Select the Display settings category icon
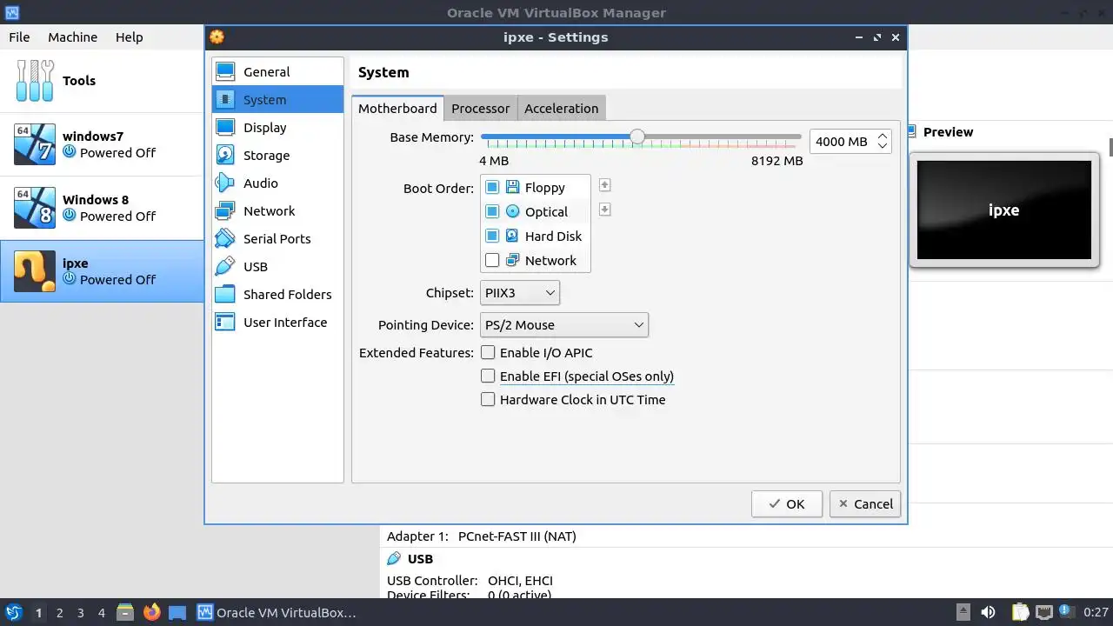Viewport: 1113px width, 626px height. [x=225, y=128]
